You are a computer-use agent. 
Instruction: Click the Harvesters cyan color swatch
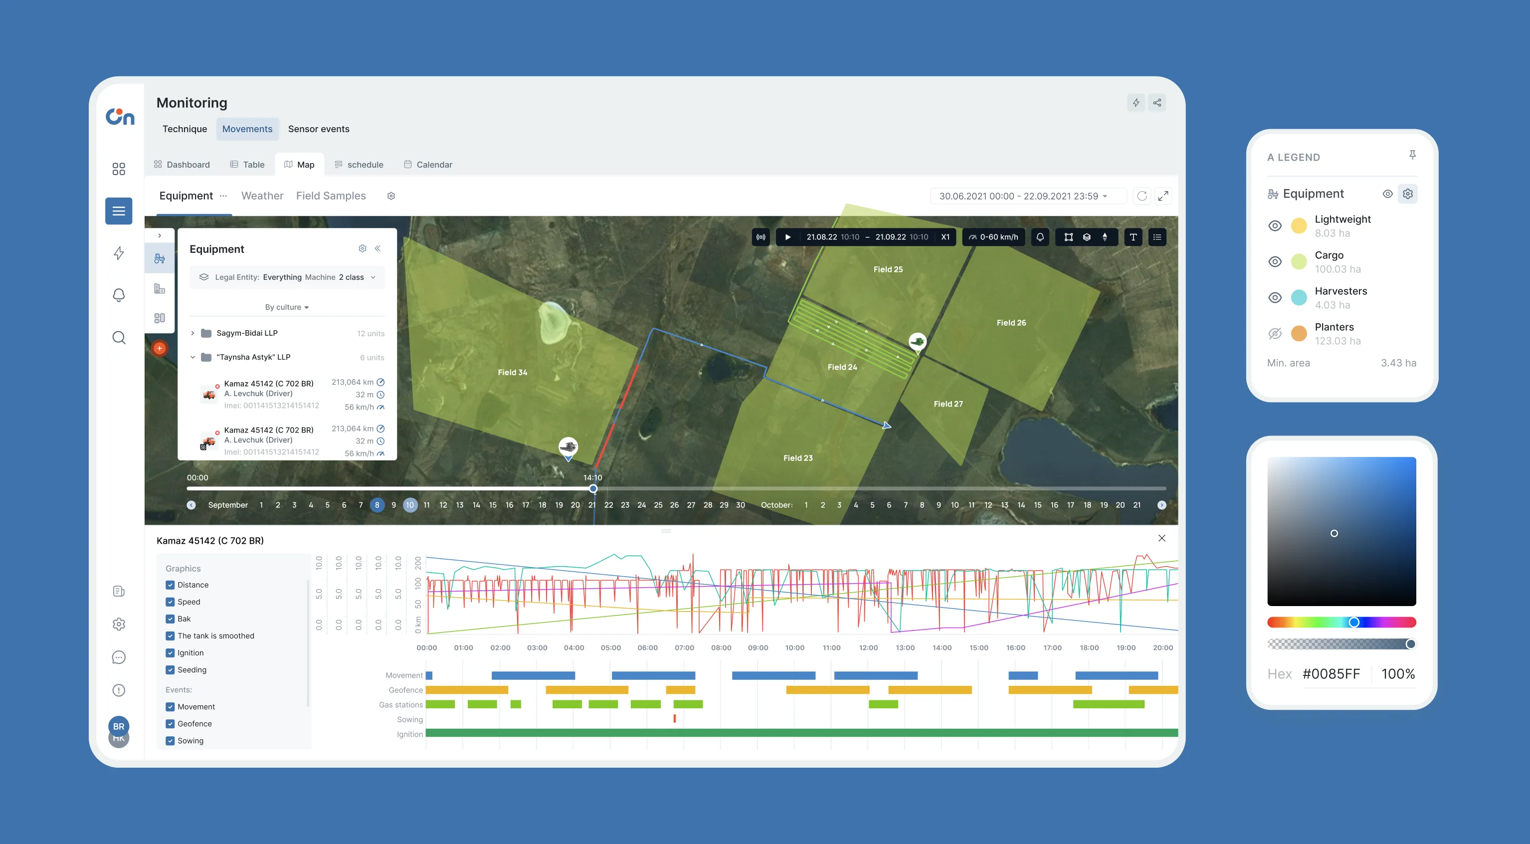1300,298
